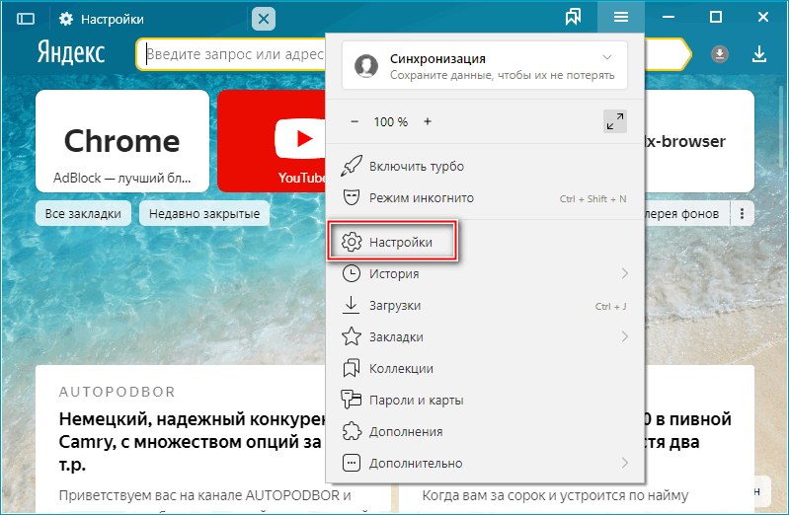Click the 100 % zoom value
This screenshot has width=789, height=515.
point(390,121)
